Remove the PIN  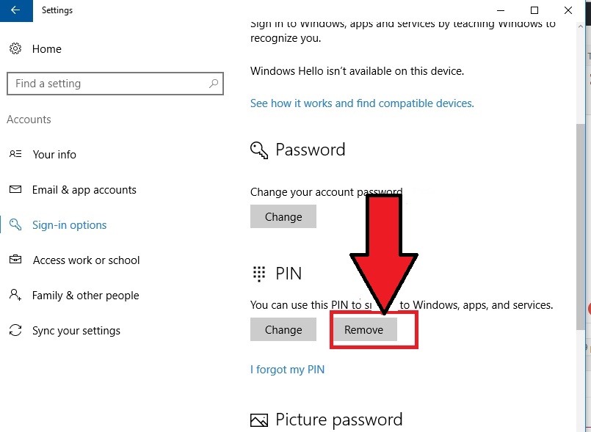363,329
